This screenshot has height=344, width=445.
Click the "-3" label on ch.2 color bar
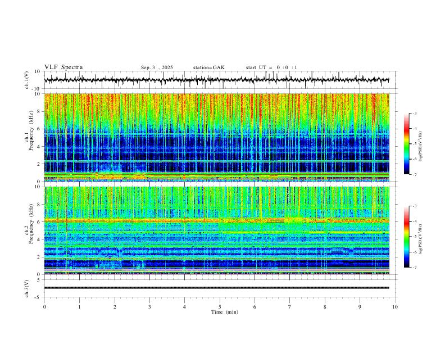(415, 206)
